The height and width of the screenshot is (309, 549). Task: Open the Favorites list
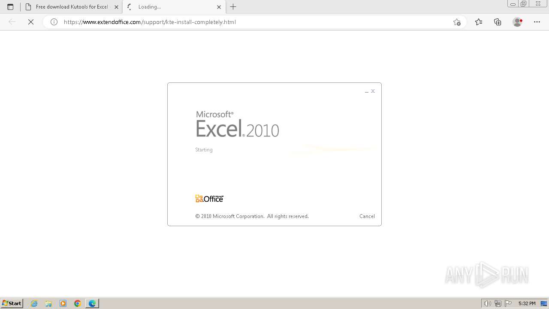click(x=479, y=22)
